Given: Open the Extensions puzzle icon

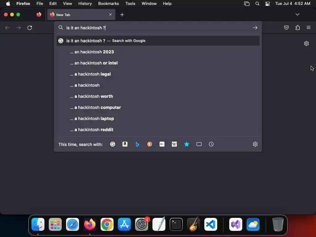Looking at the screenshot, I should tap(297, 27).
